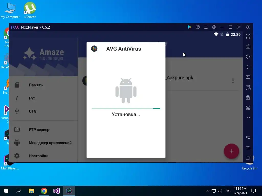Click the network icon in system tray
Viewport: 262px width, 196px height.
[214, 191]
